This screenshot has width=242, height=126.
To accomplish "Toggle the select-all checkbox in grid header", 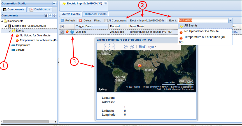I will coord(62,26).
